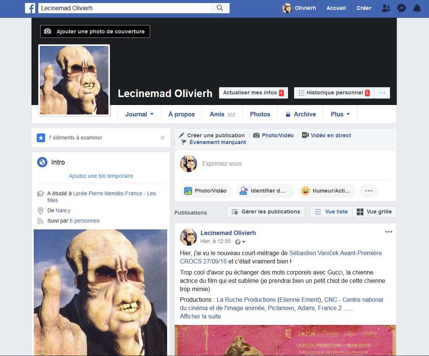
Task: Open the post's three-dot options menu
Action: coord(388,232)
